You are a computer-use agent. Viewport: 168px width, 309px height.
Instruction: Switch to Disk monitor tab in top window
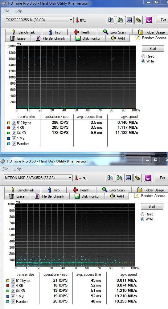click(x=88, y=38)
